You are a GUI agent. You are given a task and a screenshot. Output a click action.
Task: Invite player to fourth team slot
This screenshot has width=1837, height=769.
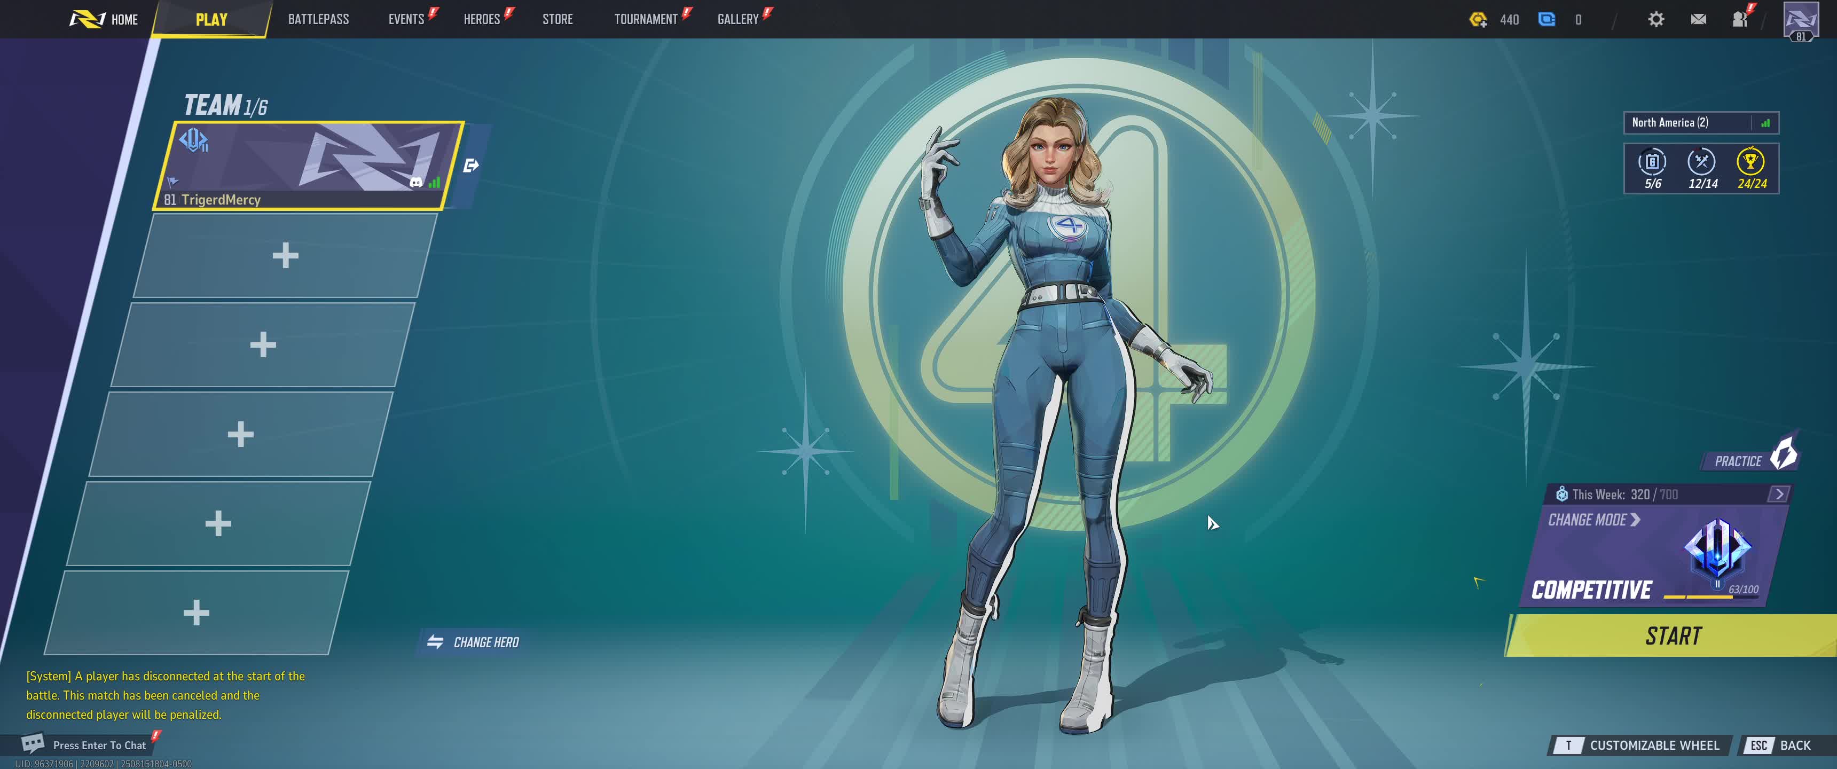(x=240, y=434)
